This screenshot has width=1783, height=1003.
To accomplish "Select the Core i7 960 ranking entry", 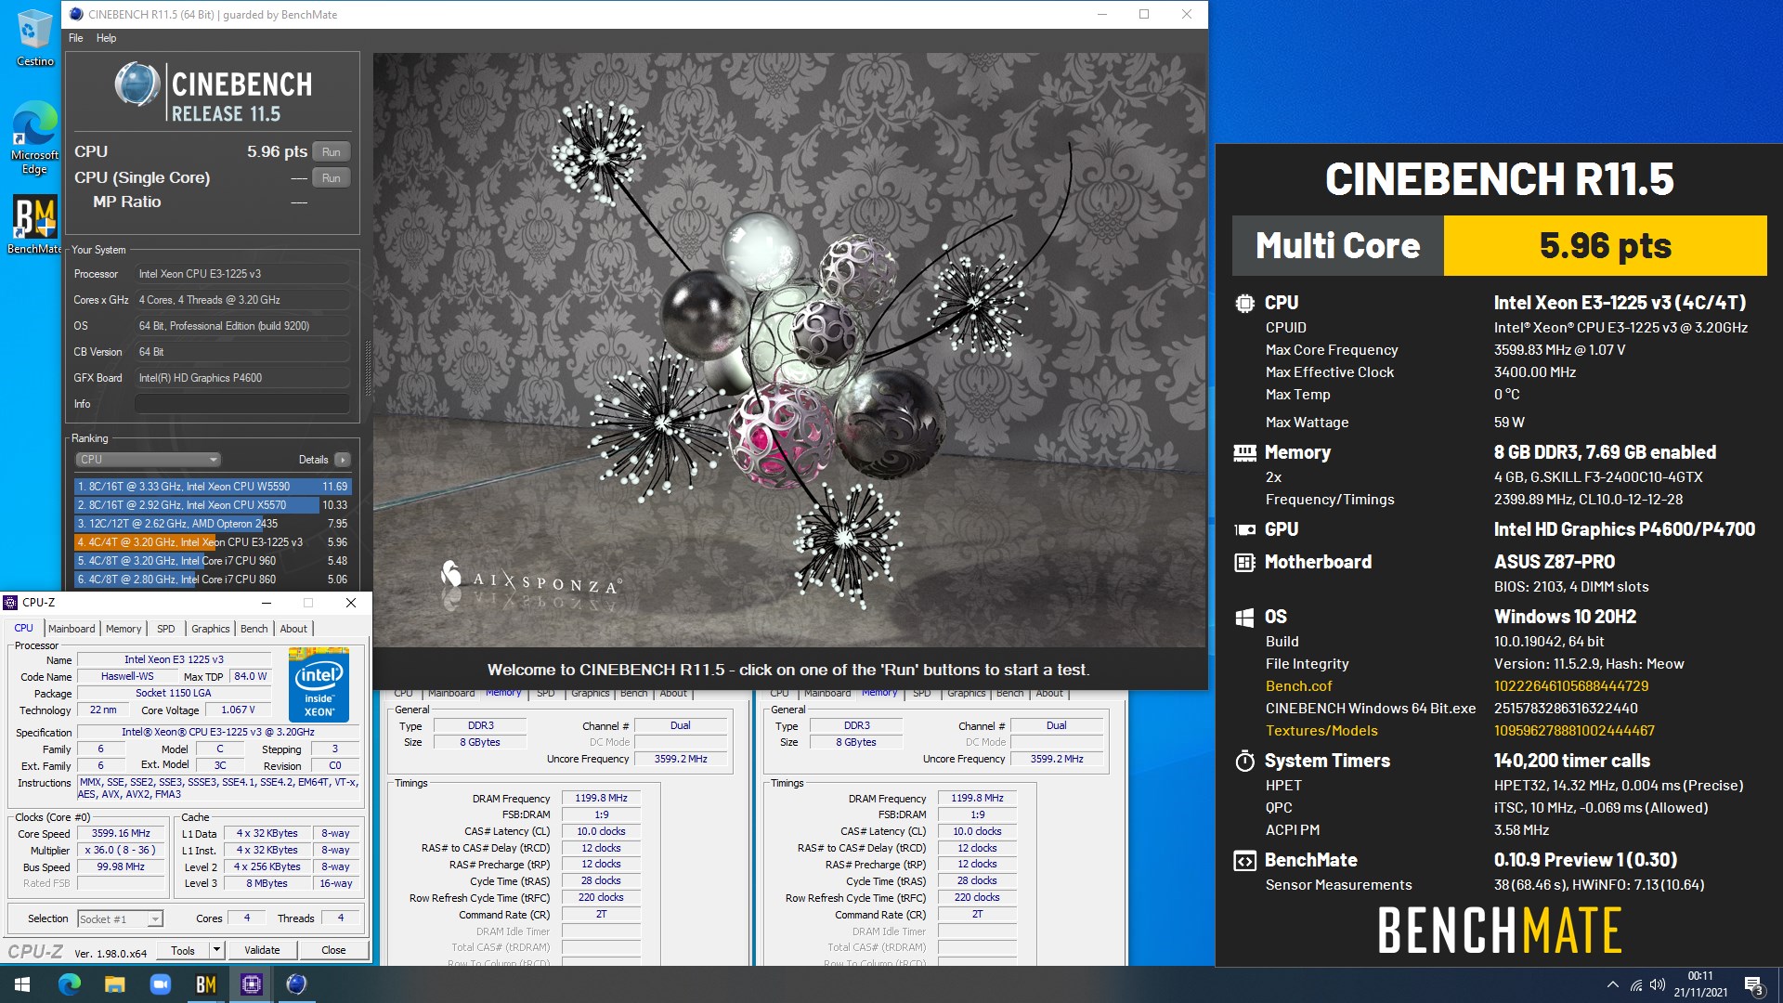I will [213, 561].
